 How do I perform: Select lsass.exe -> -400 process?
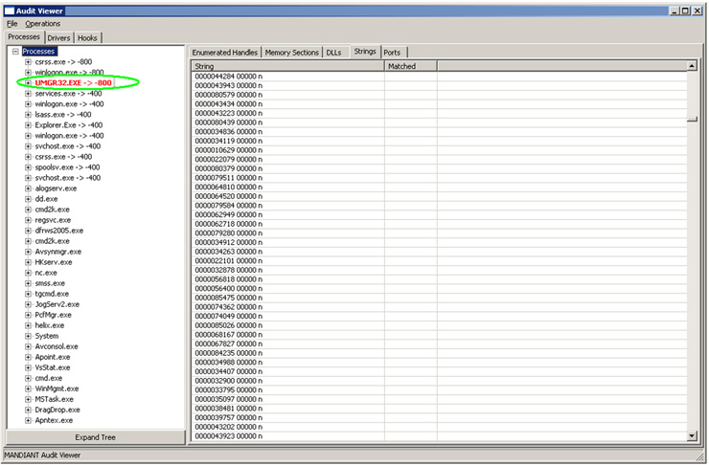pos(63,115)
